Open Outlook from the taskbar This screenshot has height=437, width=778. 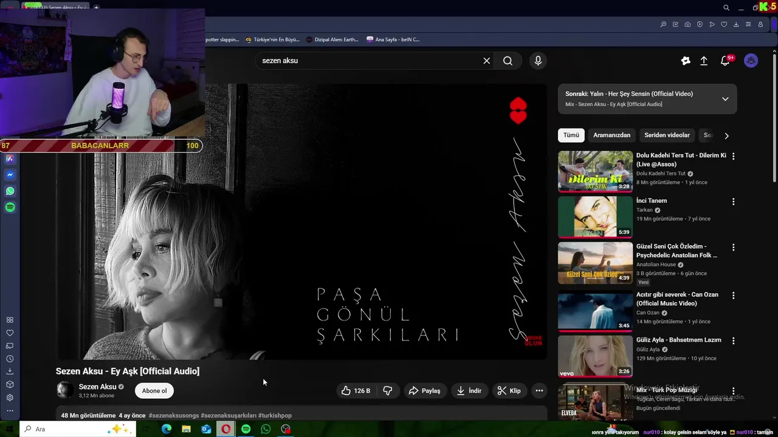point(206,429)
